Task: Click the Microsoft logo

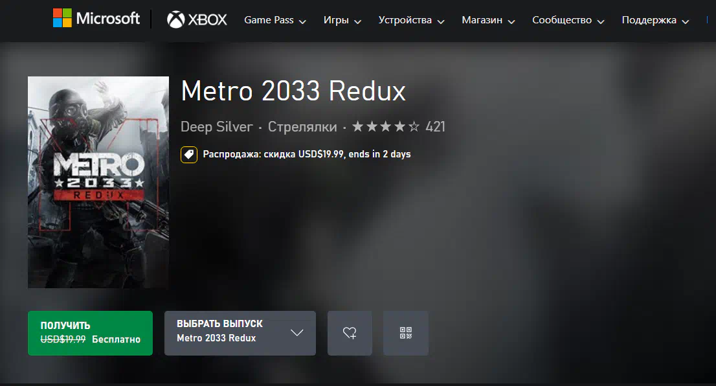Action: tap(96, 18)
